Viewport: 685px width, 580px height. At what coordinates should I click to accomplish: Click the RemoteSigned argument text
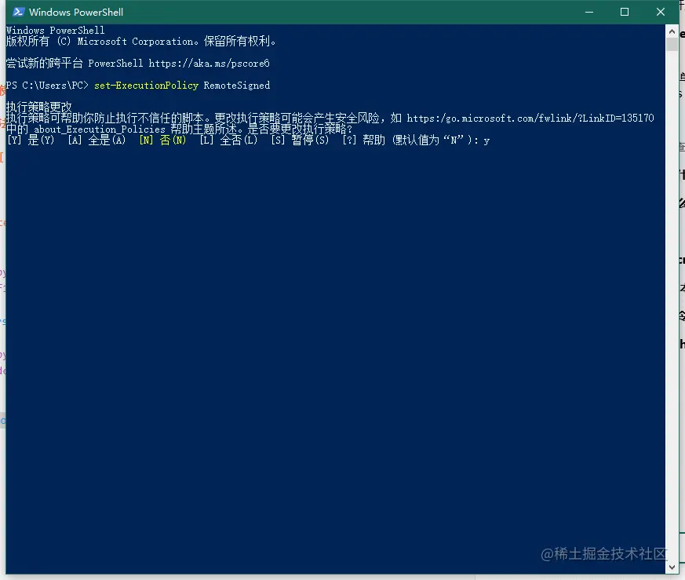[237, 86]
